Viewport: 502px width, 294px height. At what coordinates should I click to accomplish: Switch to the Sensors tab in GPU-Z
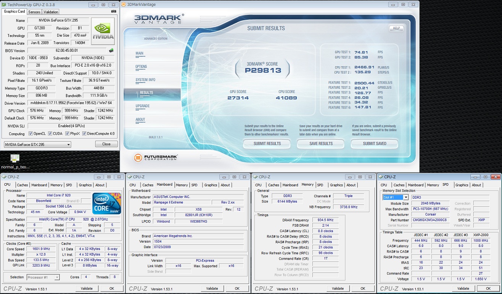pyautogui.click(x=34, y=12)
